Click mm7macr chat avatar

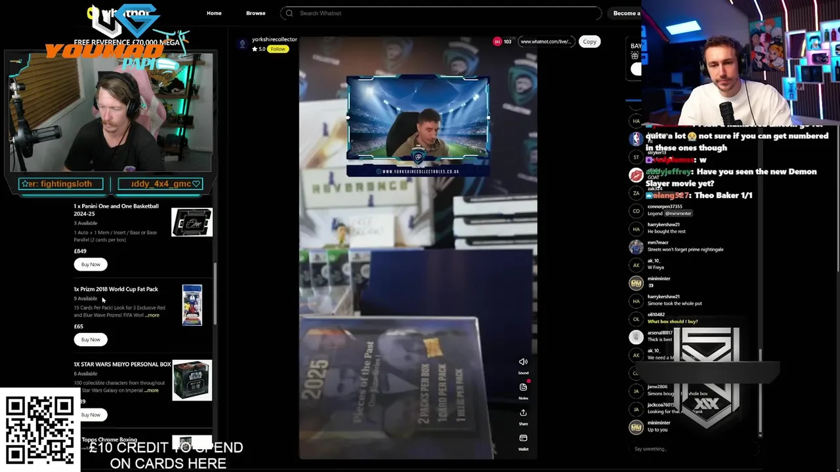636,246
